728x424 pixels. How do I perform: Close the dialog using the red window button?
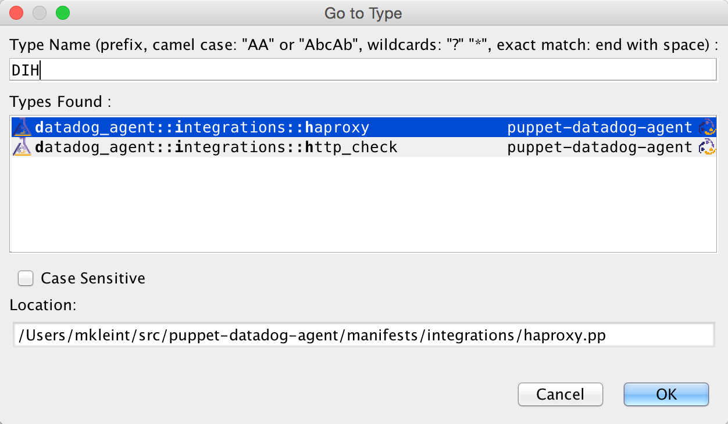16,12
